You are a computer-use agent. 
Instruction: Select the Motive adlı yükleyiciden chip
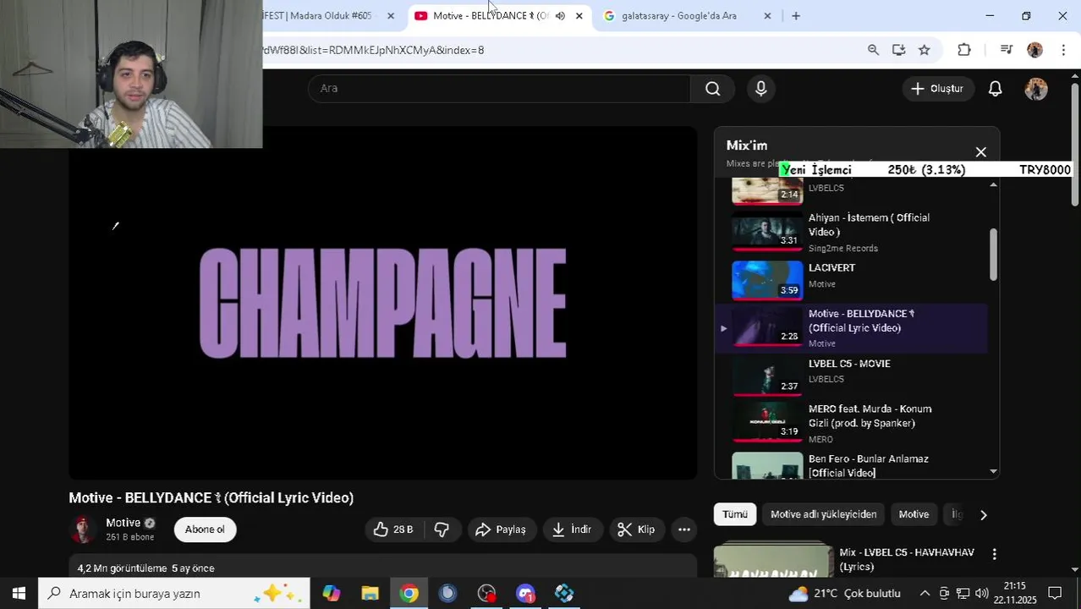pyautogui.click(x=823, y=514)
